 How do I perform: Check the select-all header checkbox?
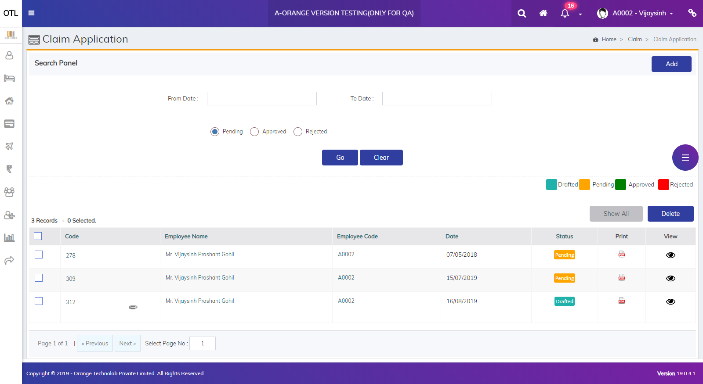[x=38, y=236]
